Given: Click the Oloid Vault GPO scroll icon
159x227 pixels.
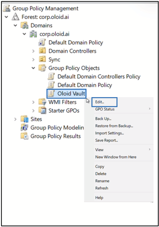Looking at the screenshot, I should pyautogui.click(x=51, y=93).
